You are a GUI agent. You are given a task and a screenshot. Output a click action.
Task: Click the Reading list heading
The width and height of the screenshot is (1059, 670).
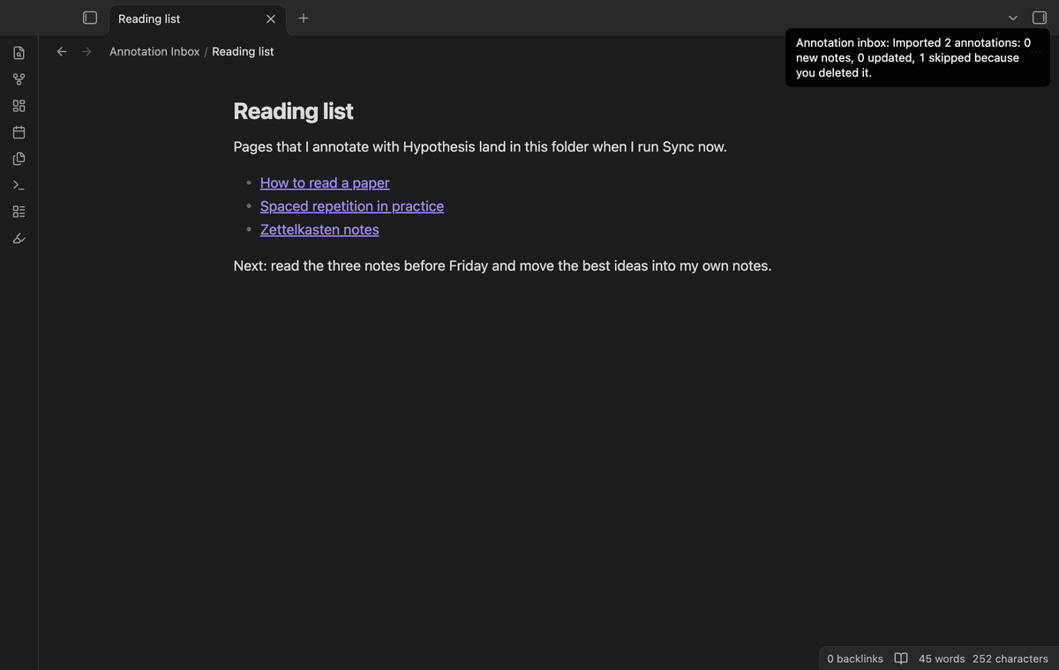(x=293, y=111)
